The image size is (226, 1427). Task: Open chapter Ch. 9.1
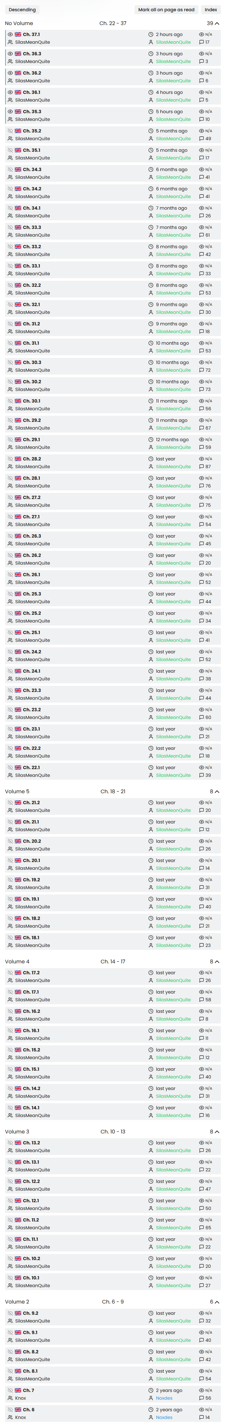tap(30, 1333)
